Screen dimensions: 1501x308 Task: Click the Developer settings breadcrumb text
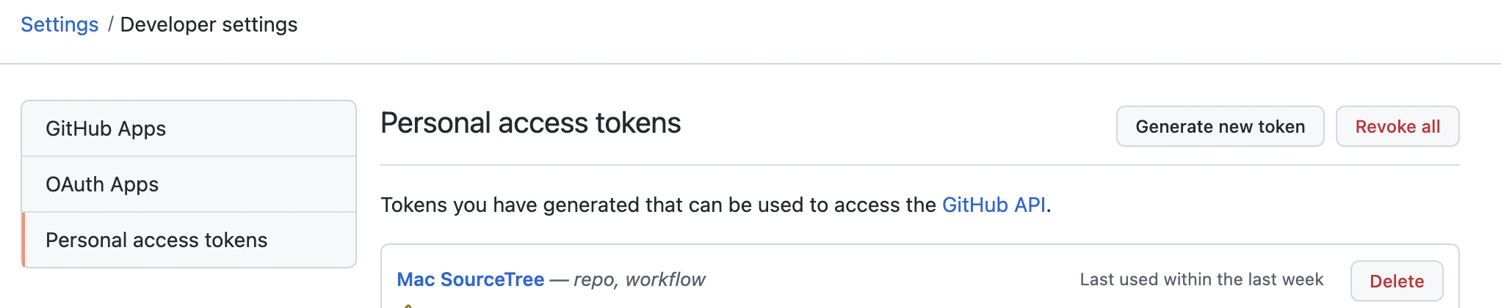[209, 25]
